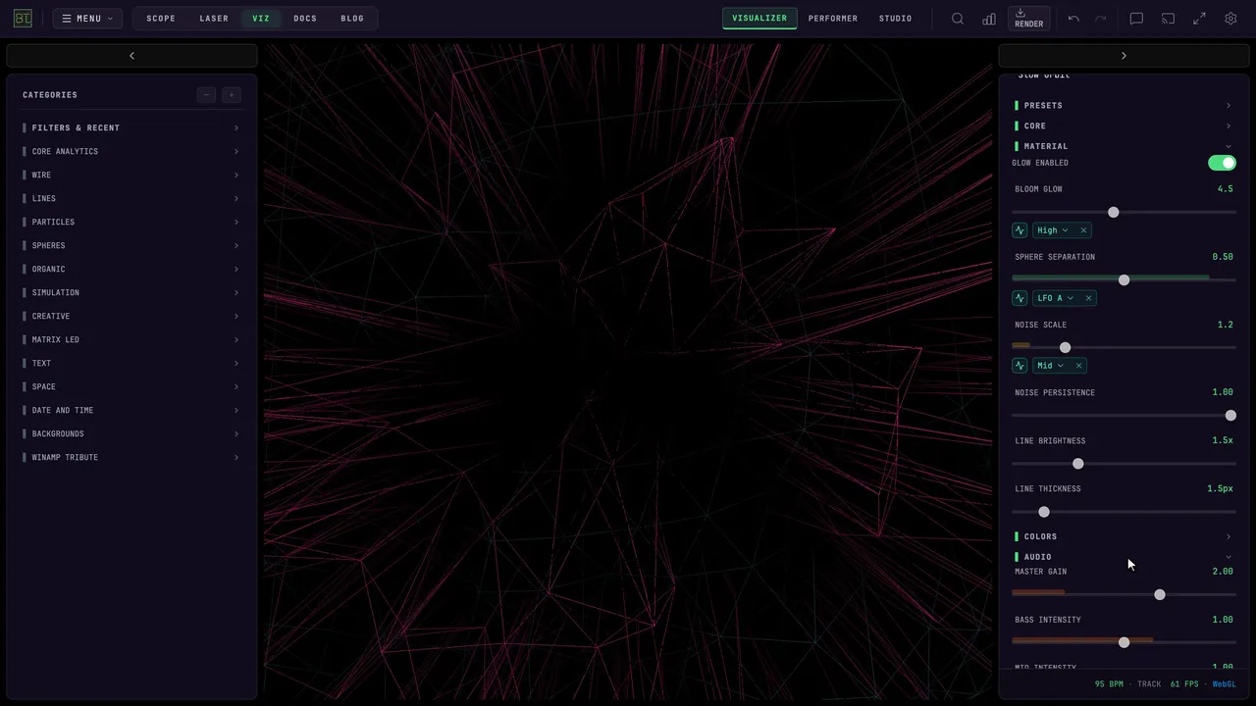Adjust the Line Brightness slider
Screen dimensions: 1256x706
(x=1124, y=463)
